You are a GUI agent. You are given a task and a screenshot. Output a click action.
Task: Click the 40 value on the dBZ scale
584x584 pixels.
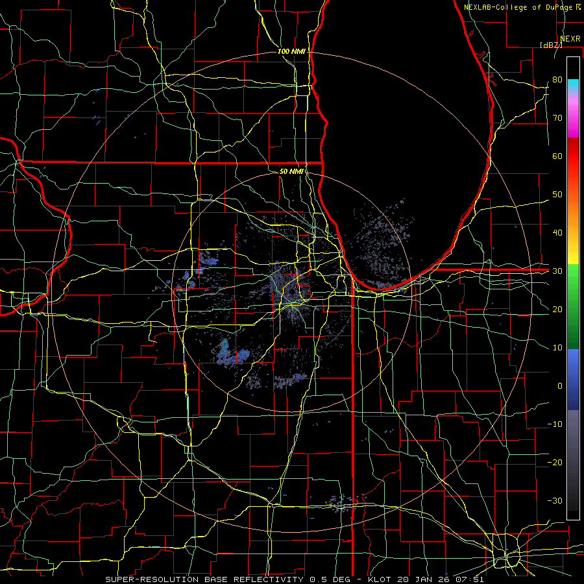[557, 233]
